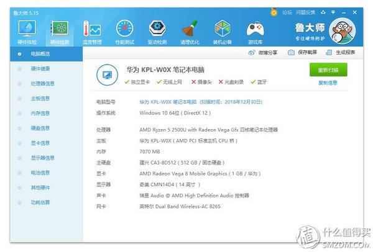Click the 鲁大师 mascot avatar
Image resolution: width=373 pixels, height=252 pixels.
343,31
